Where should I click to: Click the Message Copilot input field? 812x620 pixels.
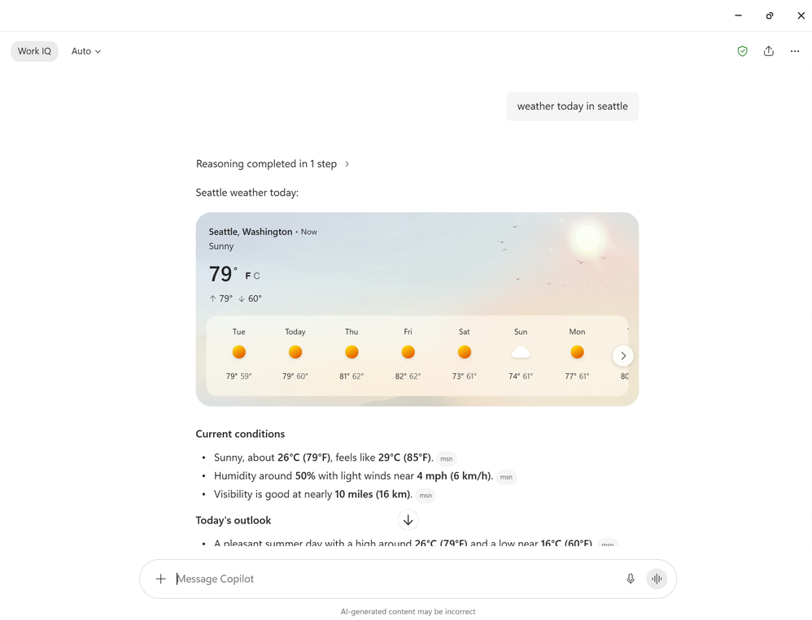coord(396,579)
